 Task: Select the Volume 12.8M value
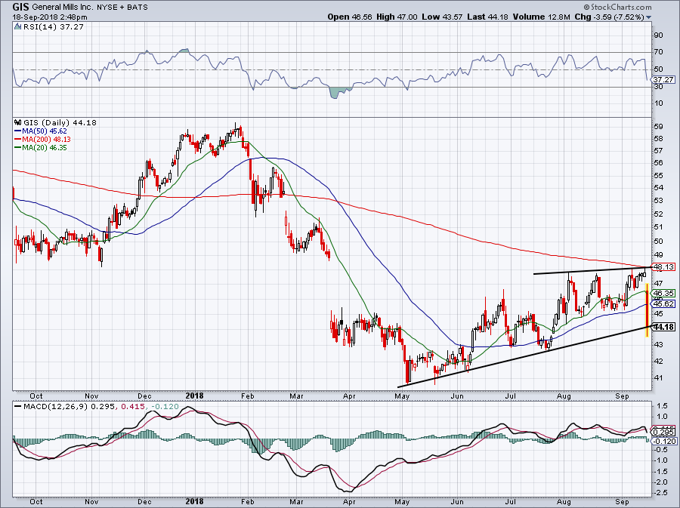point(541,17)
